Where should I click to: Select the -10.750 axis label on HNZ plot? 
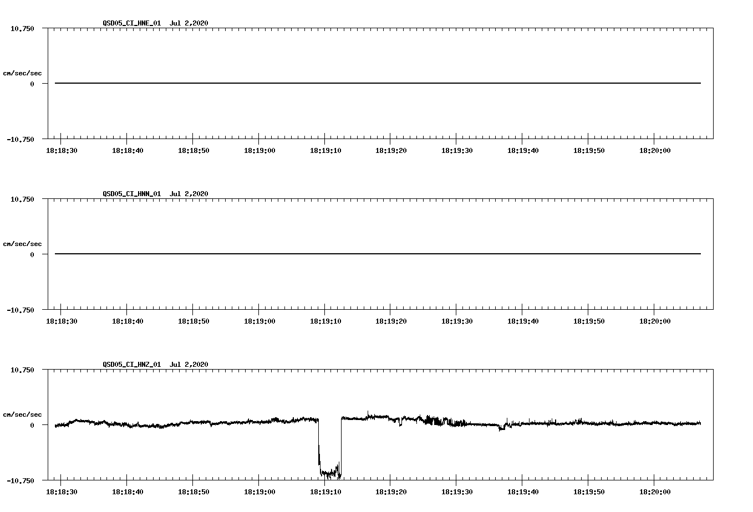tap(21, 480)
